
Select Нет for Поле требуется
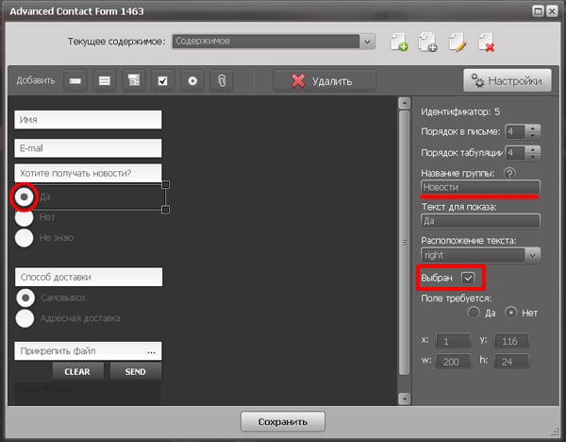pyautogui.click(x=512, y=312)
